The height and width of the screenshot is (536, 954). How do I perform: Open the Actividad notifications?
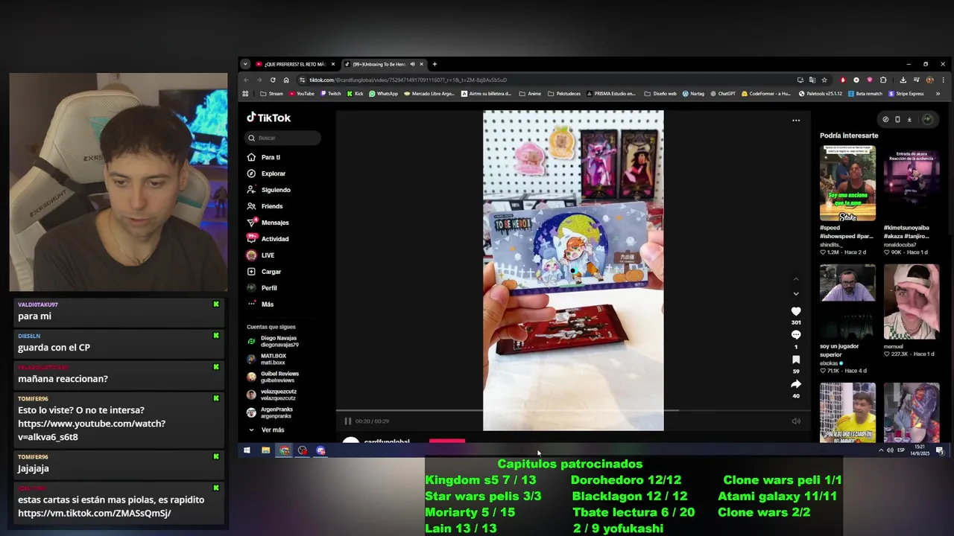point(268,239)
